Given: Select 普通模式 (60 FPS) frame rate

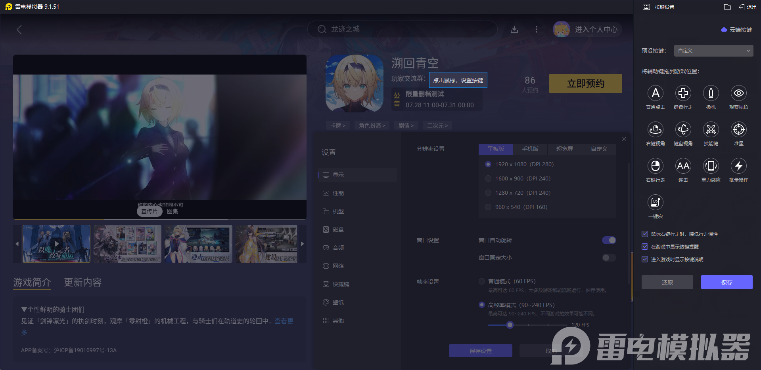Looking at the screenshot, I should click(482, 281).
